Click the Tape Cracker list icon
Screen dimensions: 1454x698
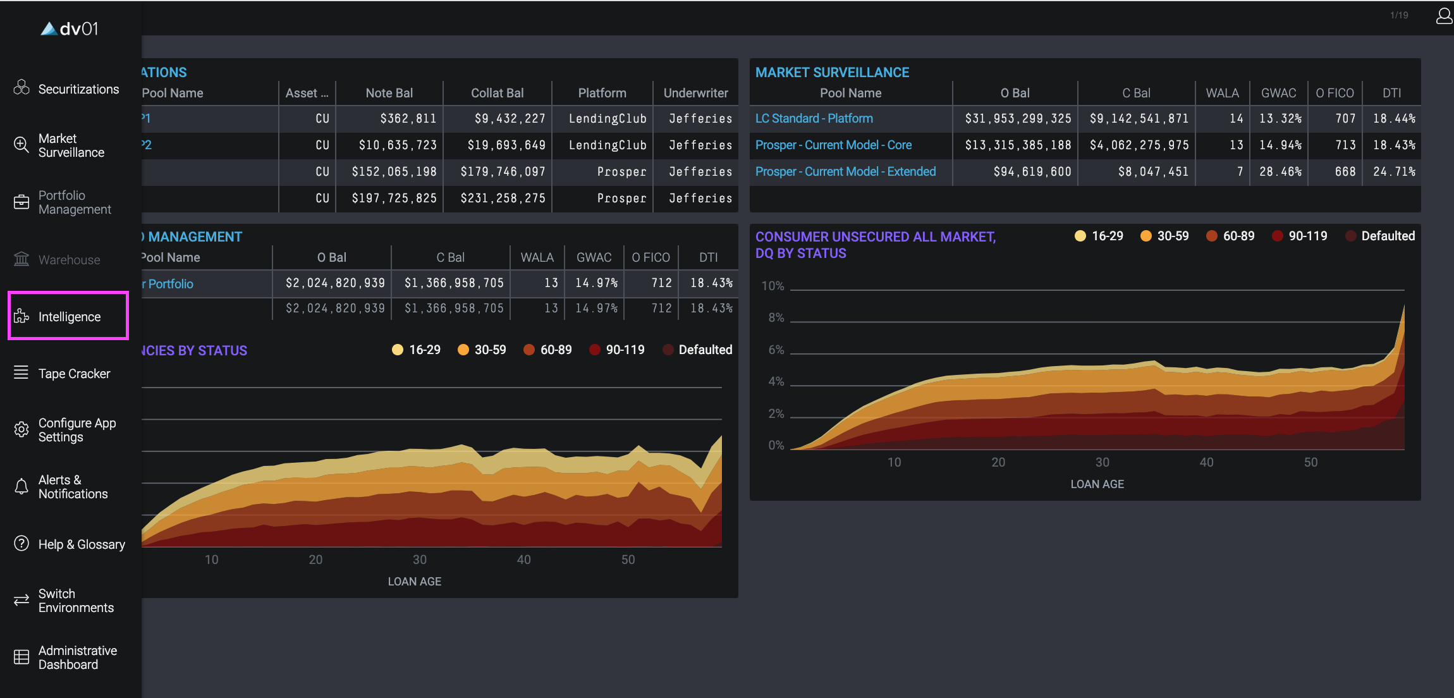coord(21,372)
